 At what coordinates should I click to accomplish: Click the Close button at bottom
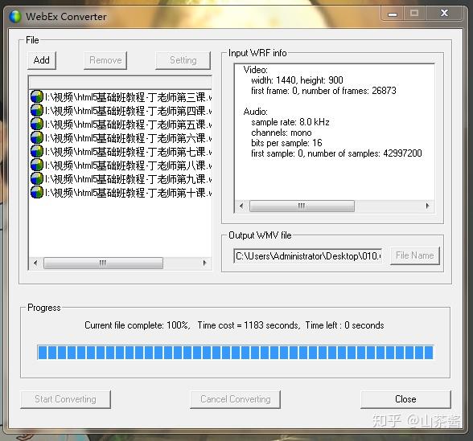pyautogui.click(x=405, y=399)
